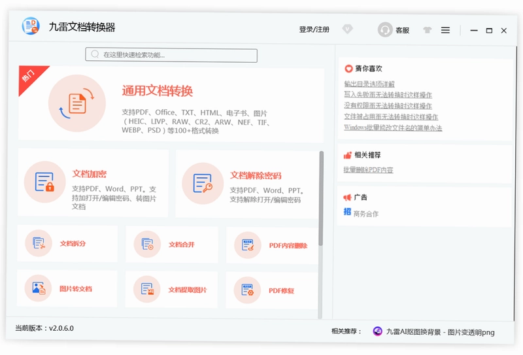
Task: Open link Windows批量修改文件名的简单办法
Action: 393,127
